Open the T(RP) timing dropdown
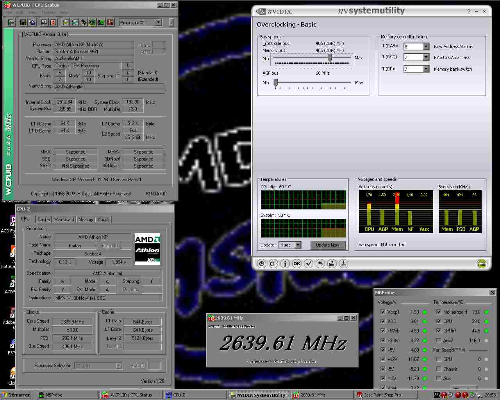Screen dimensions: 500x400 426,69
